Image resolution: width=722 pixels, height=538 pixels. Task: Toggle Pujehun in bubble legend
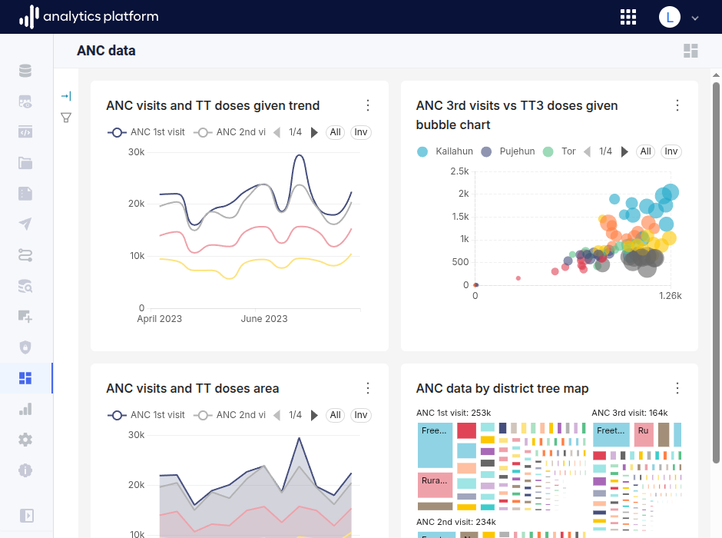(508, 151)
